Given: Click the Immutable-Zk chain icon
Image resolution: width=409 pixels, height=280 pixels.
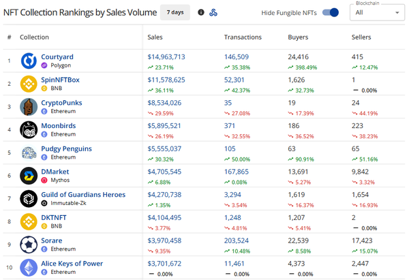Looking at the screenshot, I should pyautogui.click(x=44, y=203).
